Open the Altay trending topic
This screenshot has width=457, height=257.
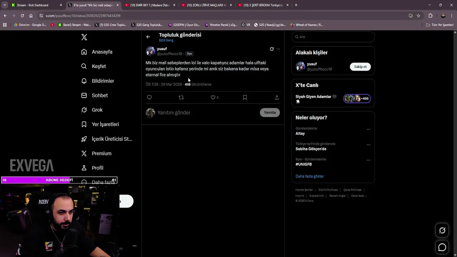point(300,133)
